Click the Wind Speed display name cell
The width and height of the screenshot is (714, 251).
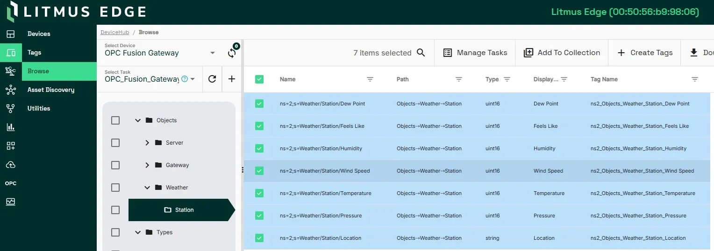point(548,171)
